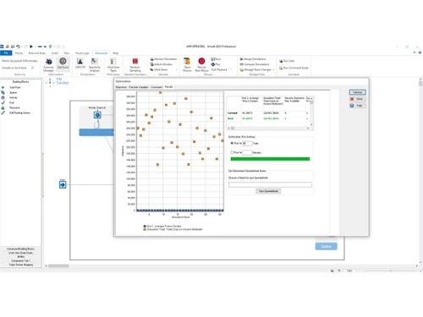Open the Results tab
423x317 pixels.
pos(169,87)
